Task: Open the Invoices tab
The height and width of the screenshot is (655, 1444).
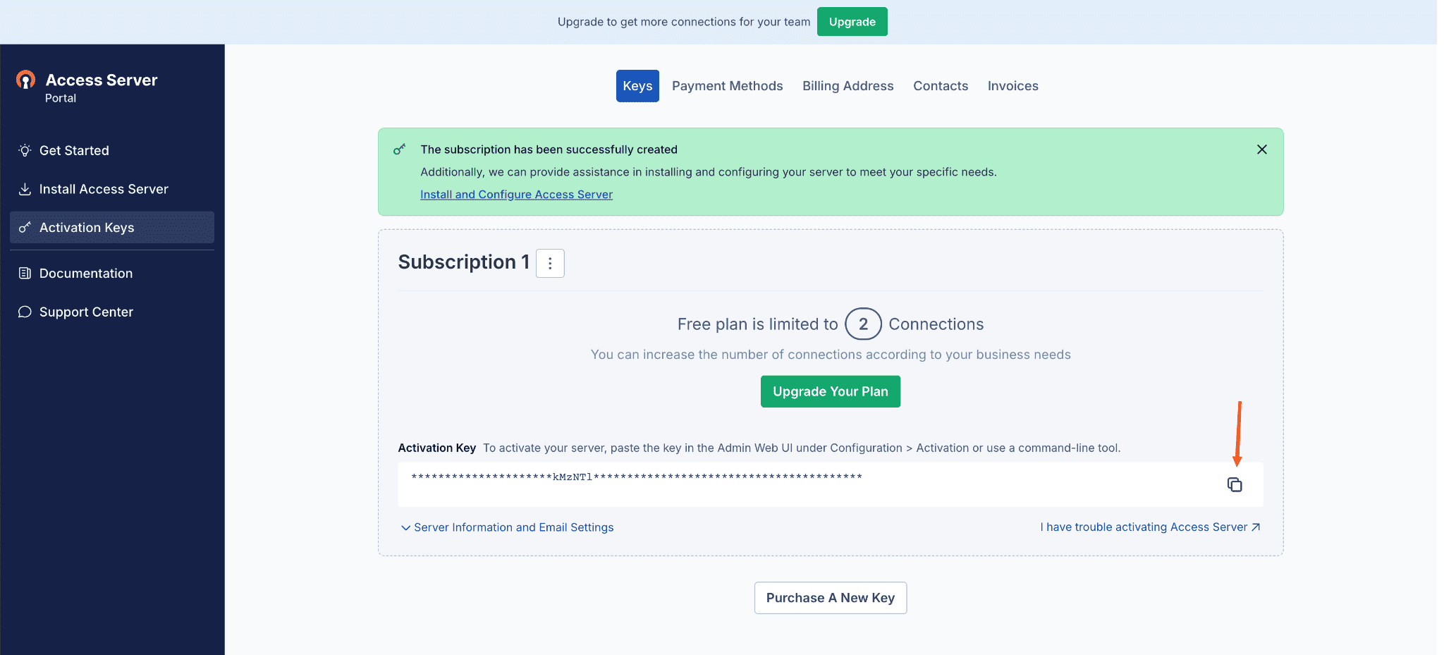Action: pyautogui.click(x=1012, y=86)
